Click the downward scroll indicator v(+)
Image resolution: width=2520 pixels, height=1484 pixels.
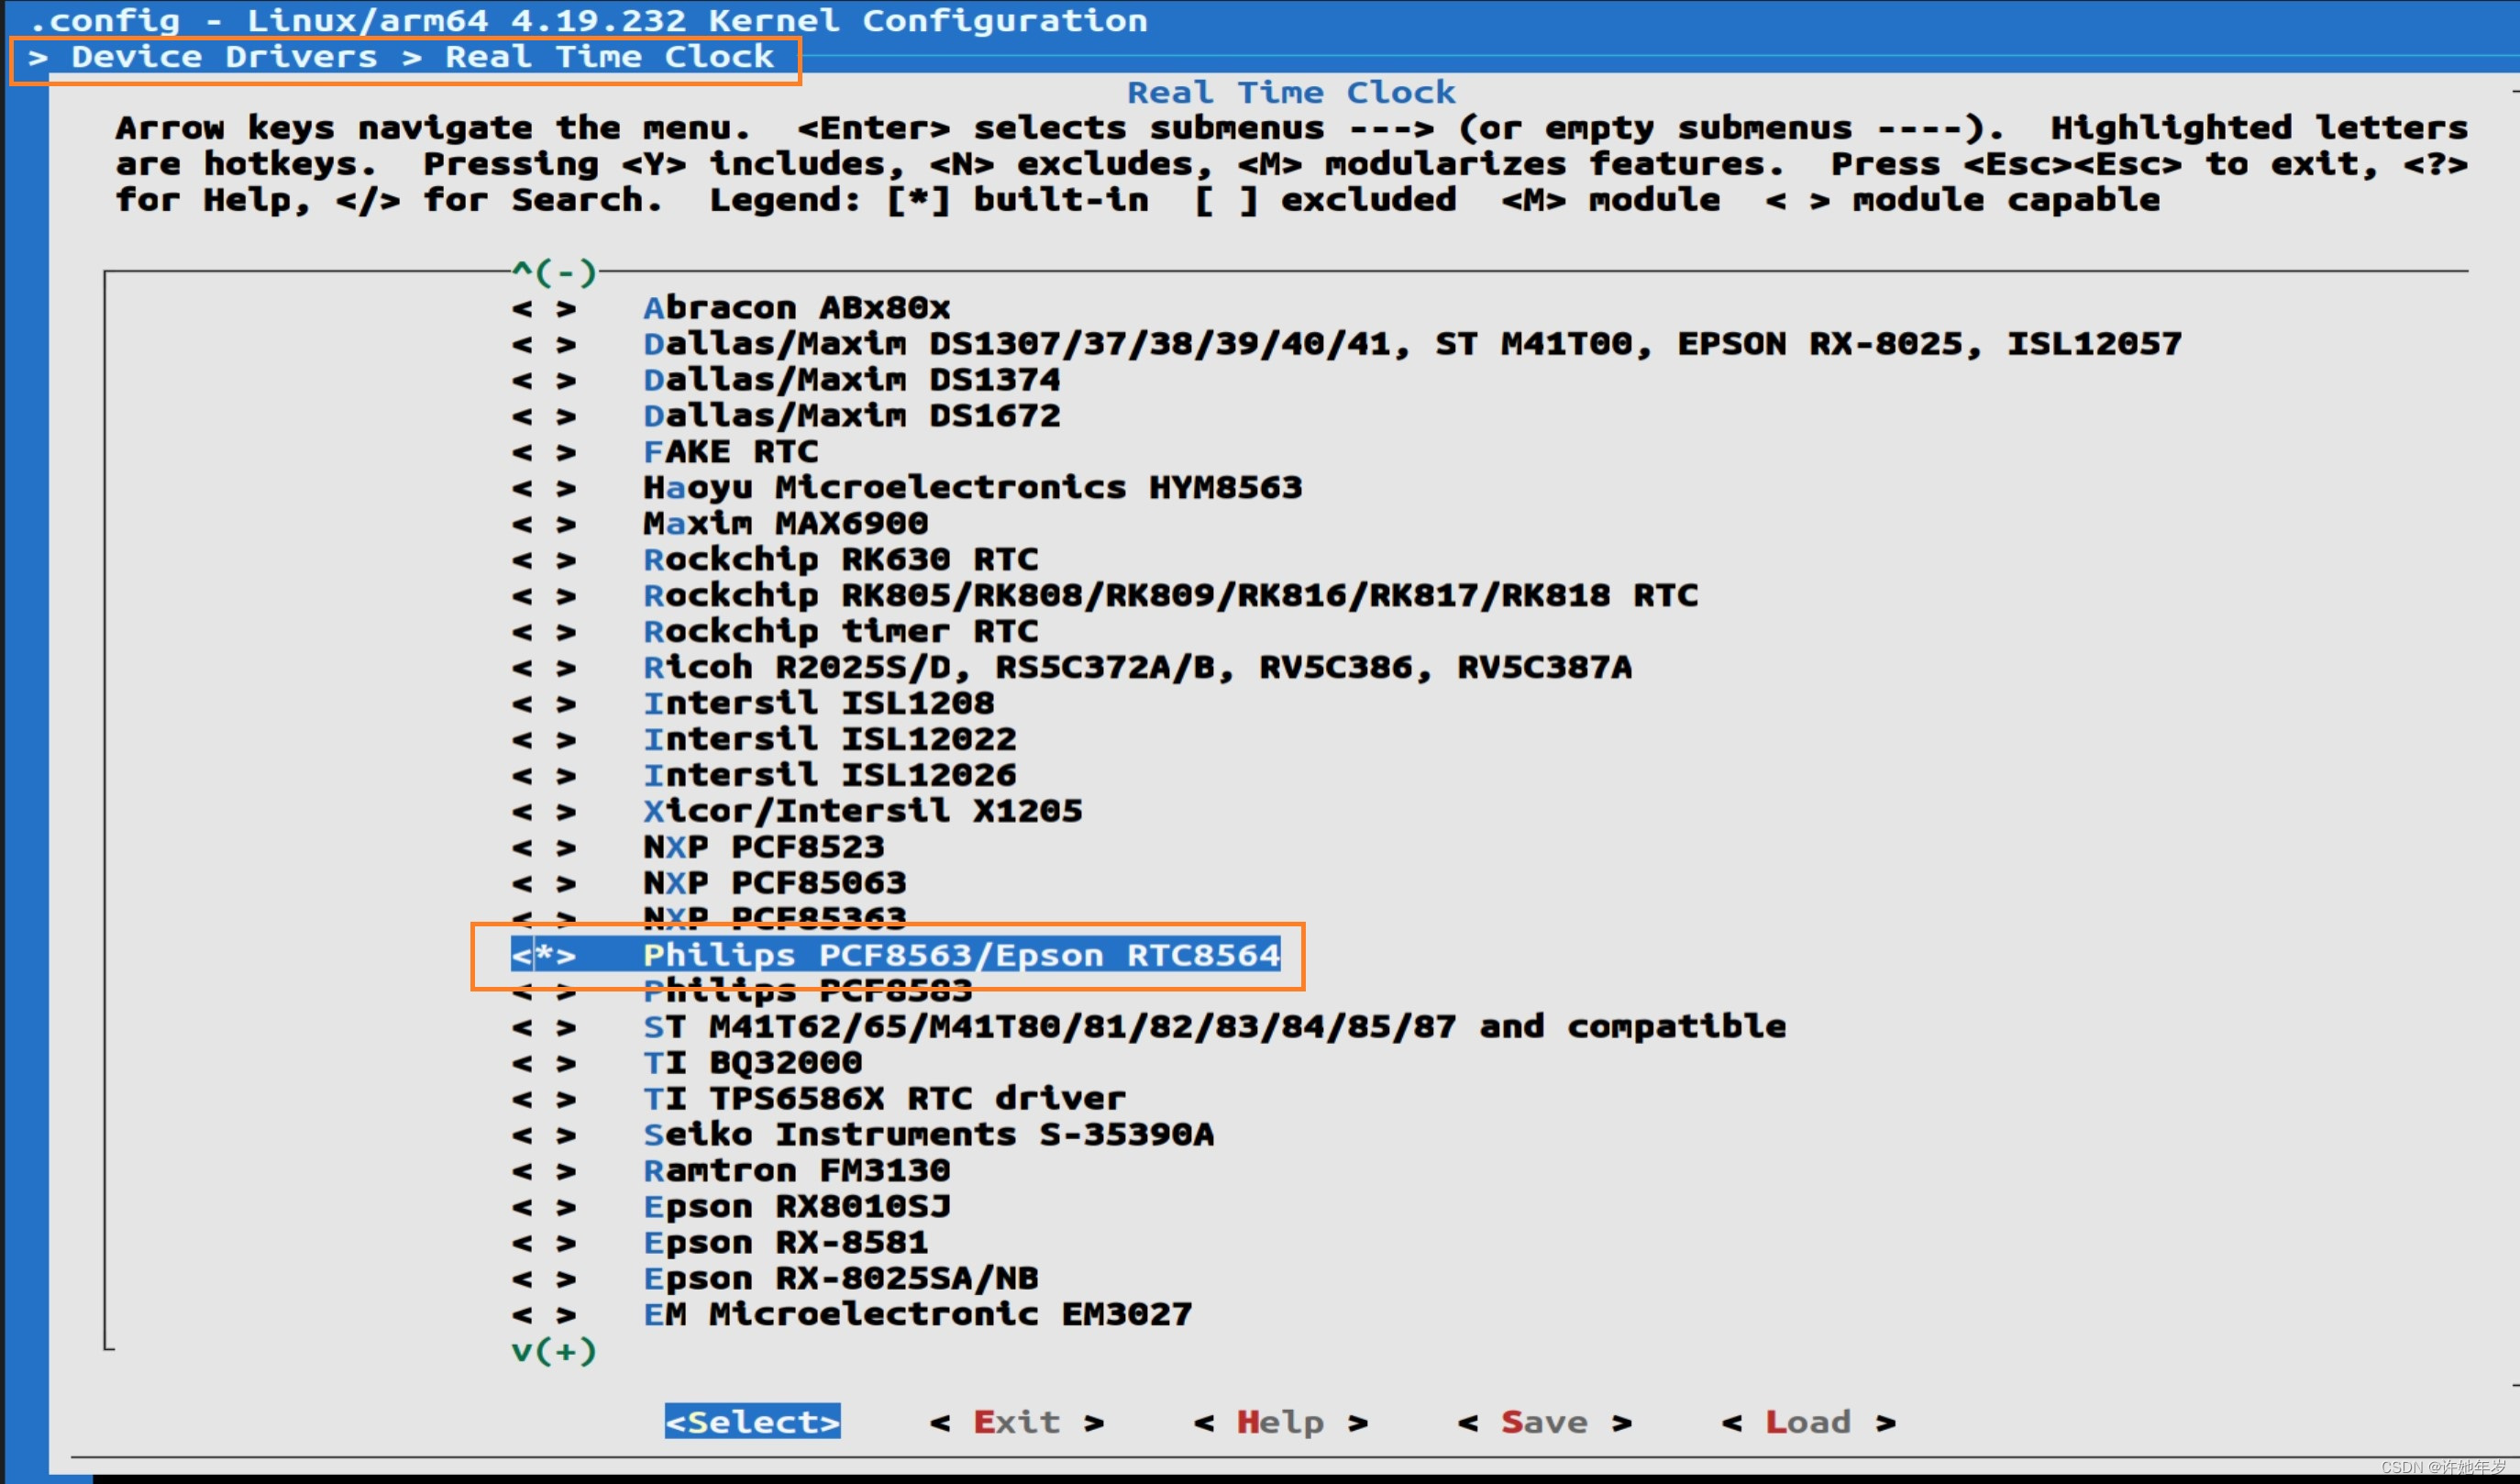click(x=553, y=1350)
